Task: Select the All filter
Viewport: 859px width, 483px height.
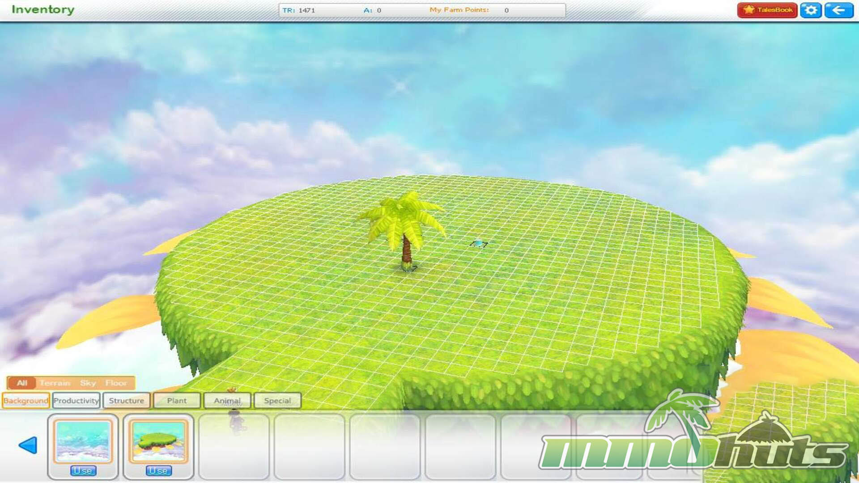Action: coord(22,383)
